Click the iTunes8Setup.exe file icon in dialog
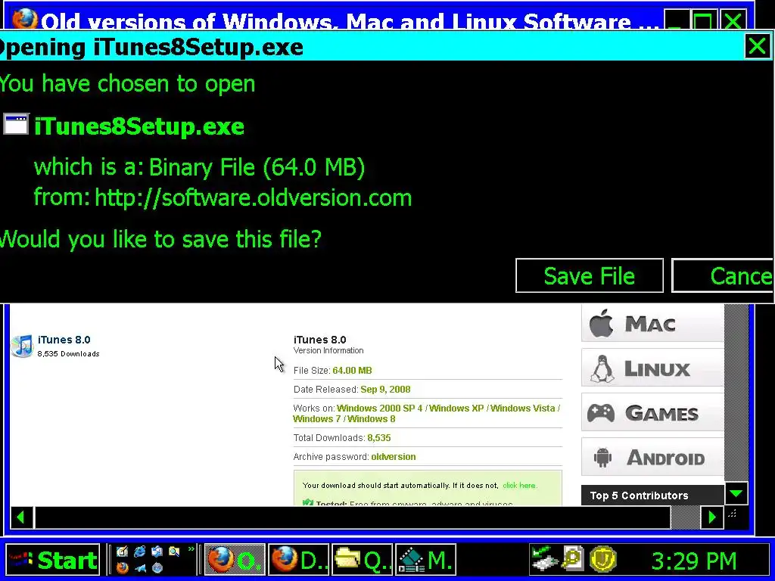The height and width of the screenshot is (581, 775). [16, 124]
